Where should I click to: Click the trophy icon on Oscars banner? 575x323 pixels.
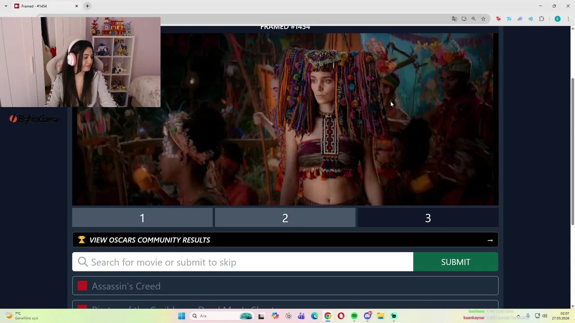click(x=81, y=240)
